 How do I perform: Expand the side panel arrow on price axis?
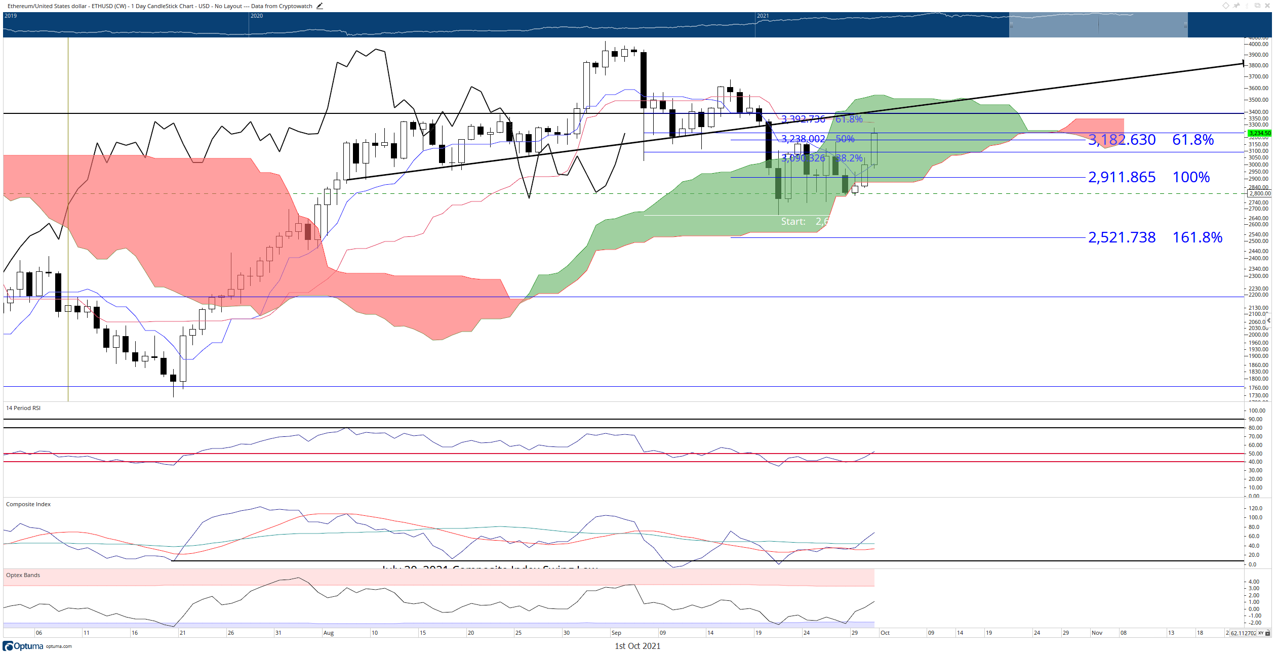tap(1269, 320)
